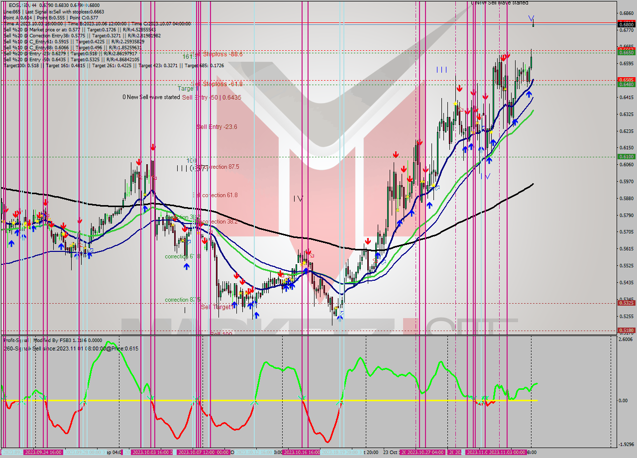Click the 'Sell Stoploss -88.6' label
637x458 pixels.
217,54
